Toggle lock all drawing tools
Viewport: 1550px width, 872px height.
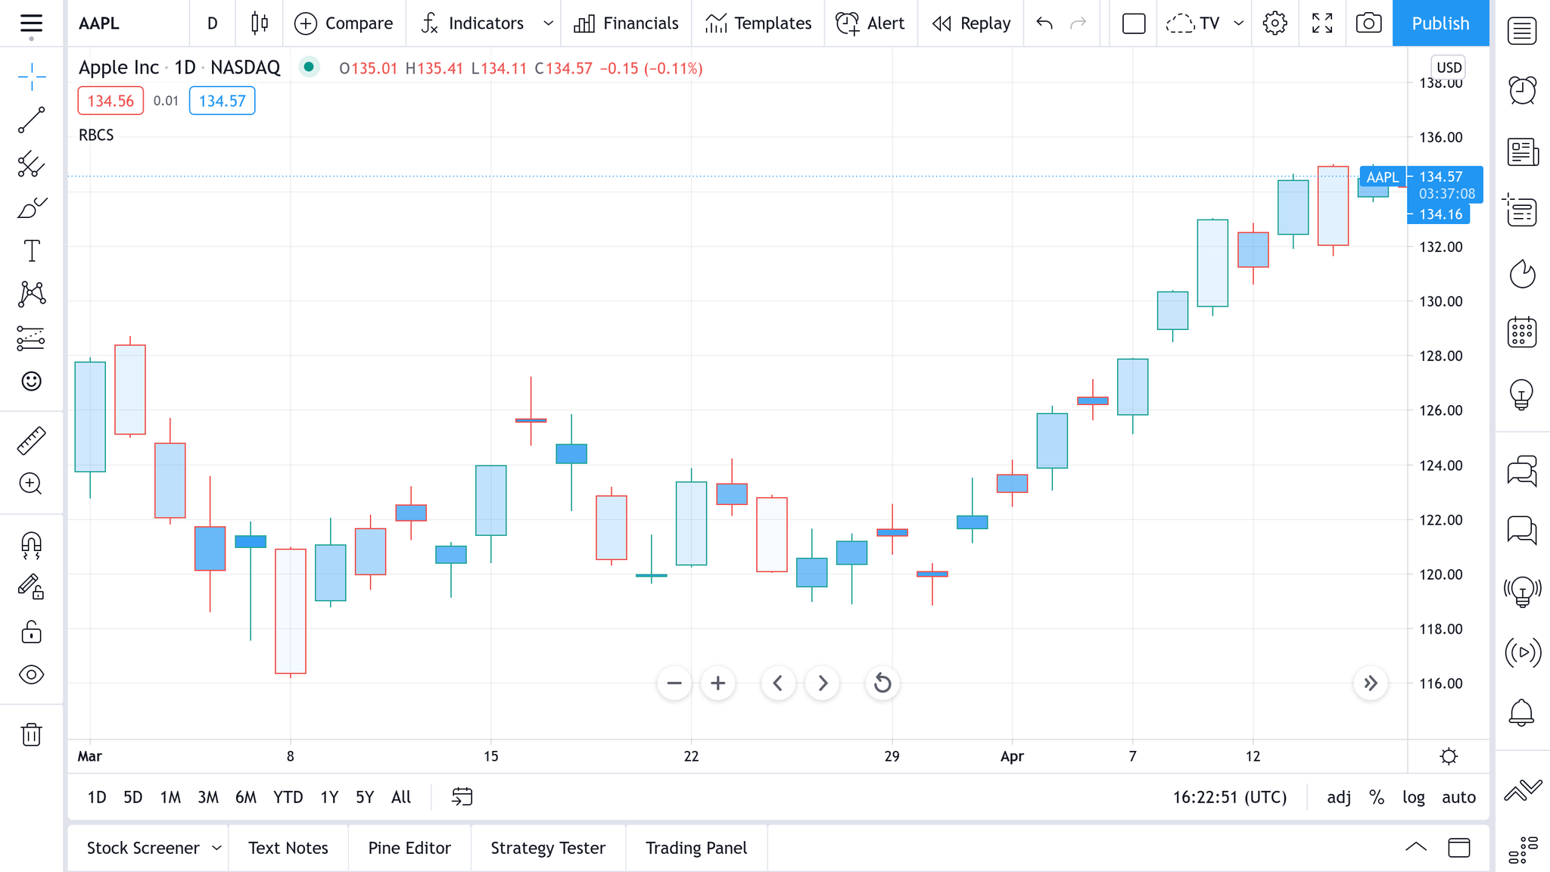coord(32,631)
